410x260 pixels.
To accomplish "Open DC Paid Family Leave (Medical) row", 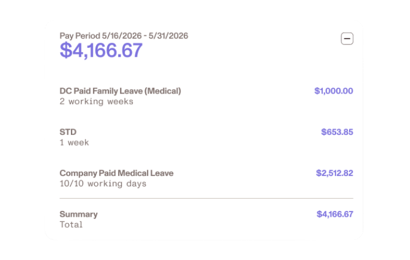I will click(x=120, y=91).
